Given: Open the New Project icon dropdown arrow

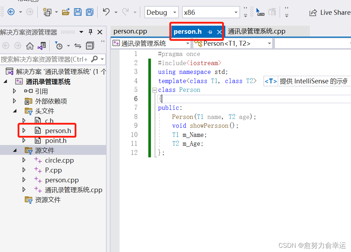Looking at the screenshot, I should 56,12.
